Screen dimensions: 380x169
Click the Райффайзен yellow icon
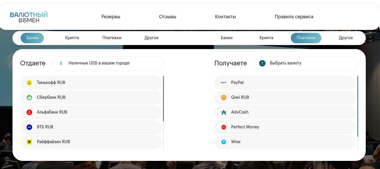click(29, 142)
